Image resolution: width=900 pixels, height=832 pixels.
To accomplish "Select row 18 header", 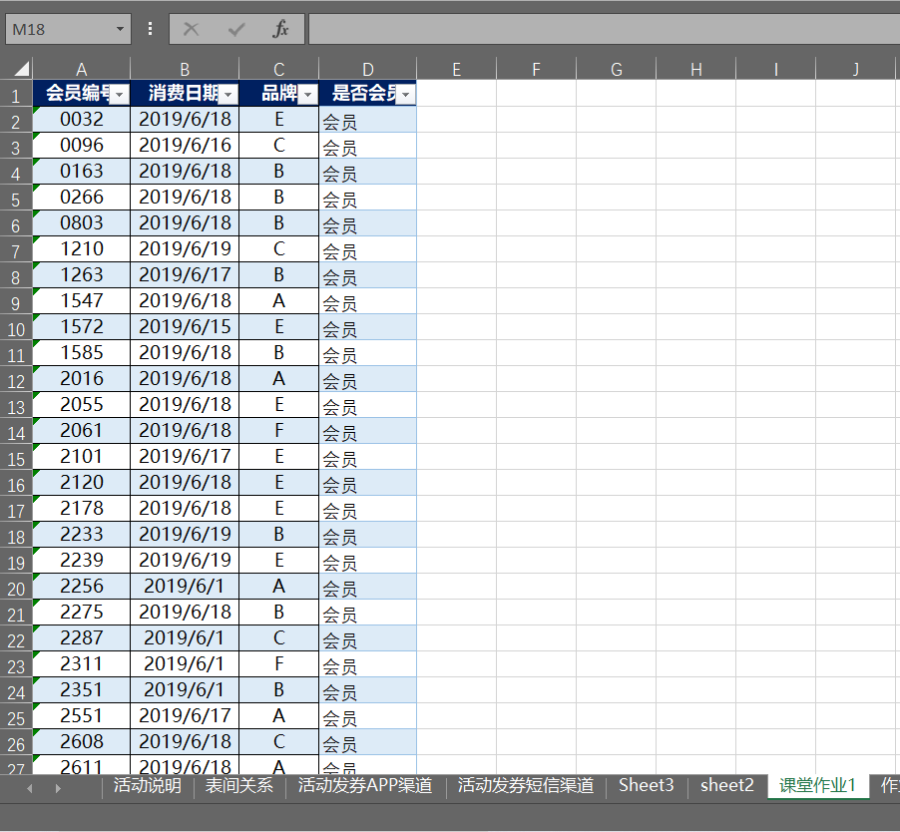I will (x=16, y=537).
